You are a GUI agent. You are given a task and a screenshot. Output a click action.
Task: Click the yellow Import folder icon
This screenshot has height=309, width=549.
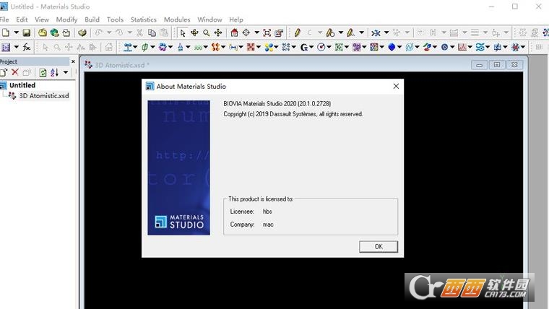click(x=43, y=32)
